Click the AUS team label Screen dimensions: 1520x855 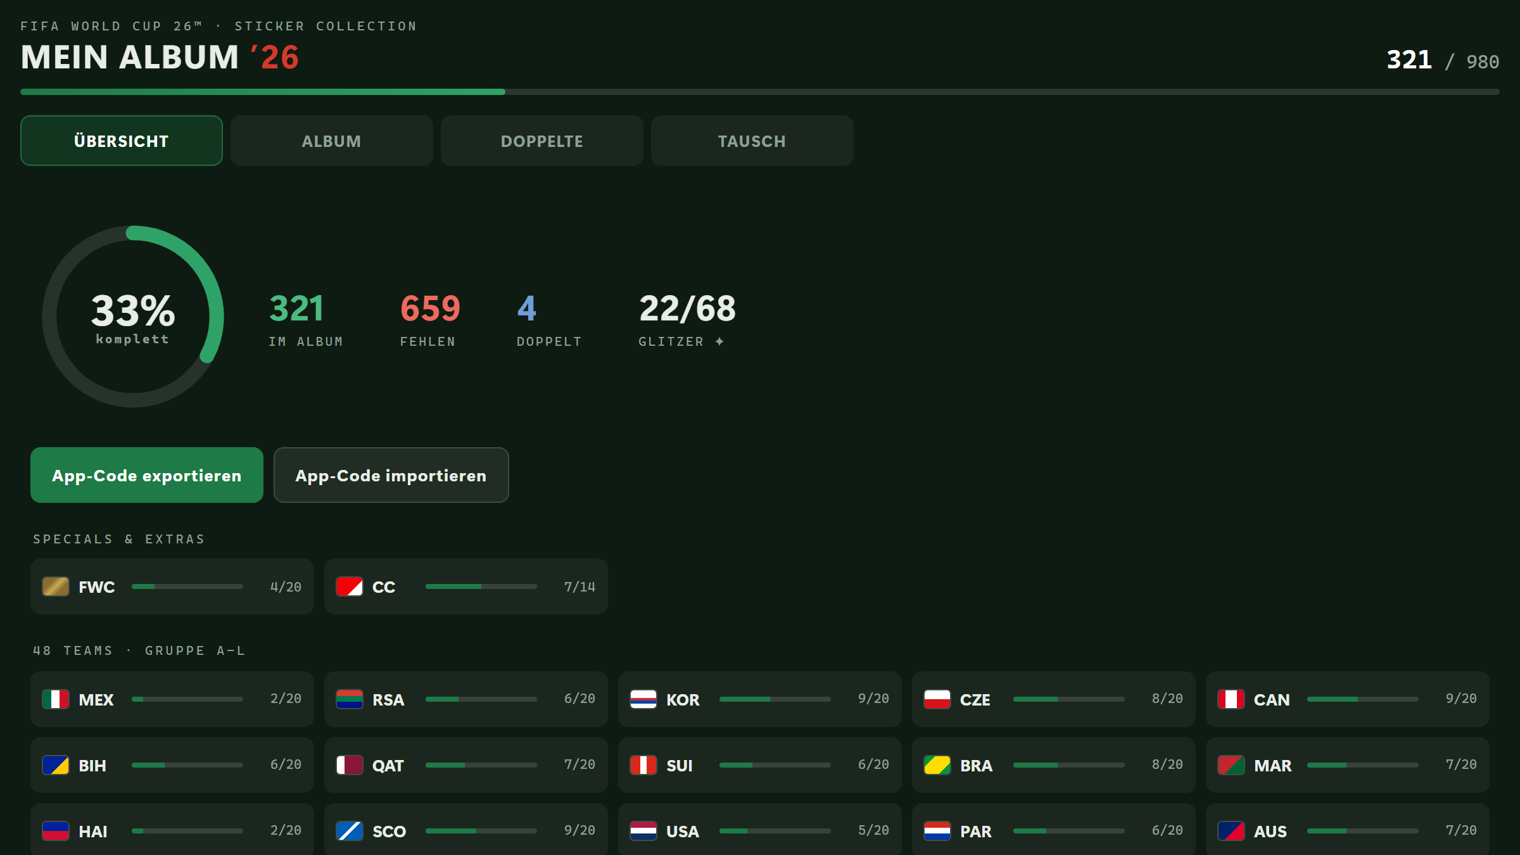coord(1270,832)
